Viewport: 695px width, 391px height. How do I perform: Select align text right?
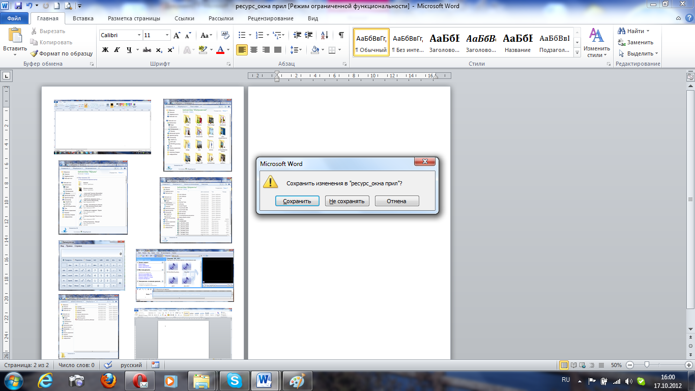(266, 50)
